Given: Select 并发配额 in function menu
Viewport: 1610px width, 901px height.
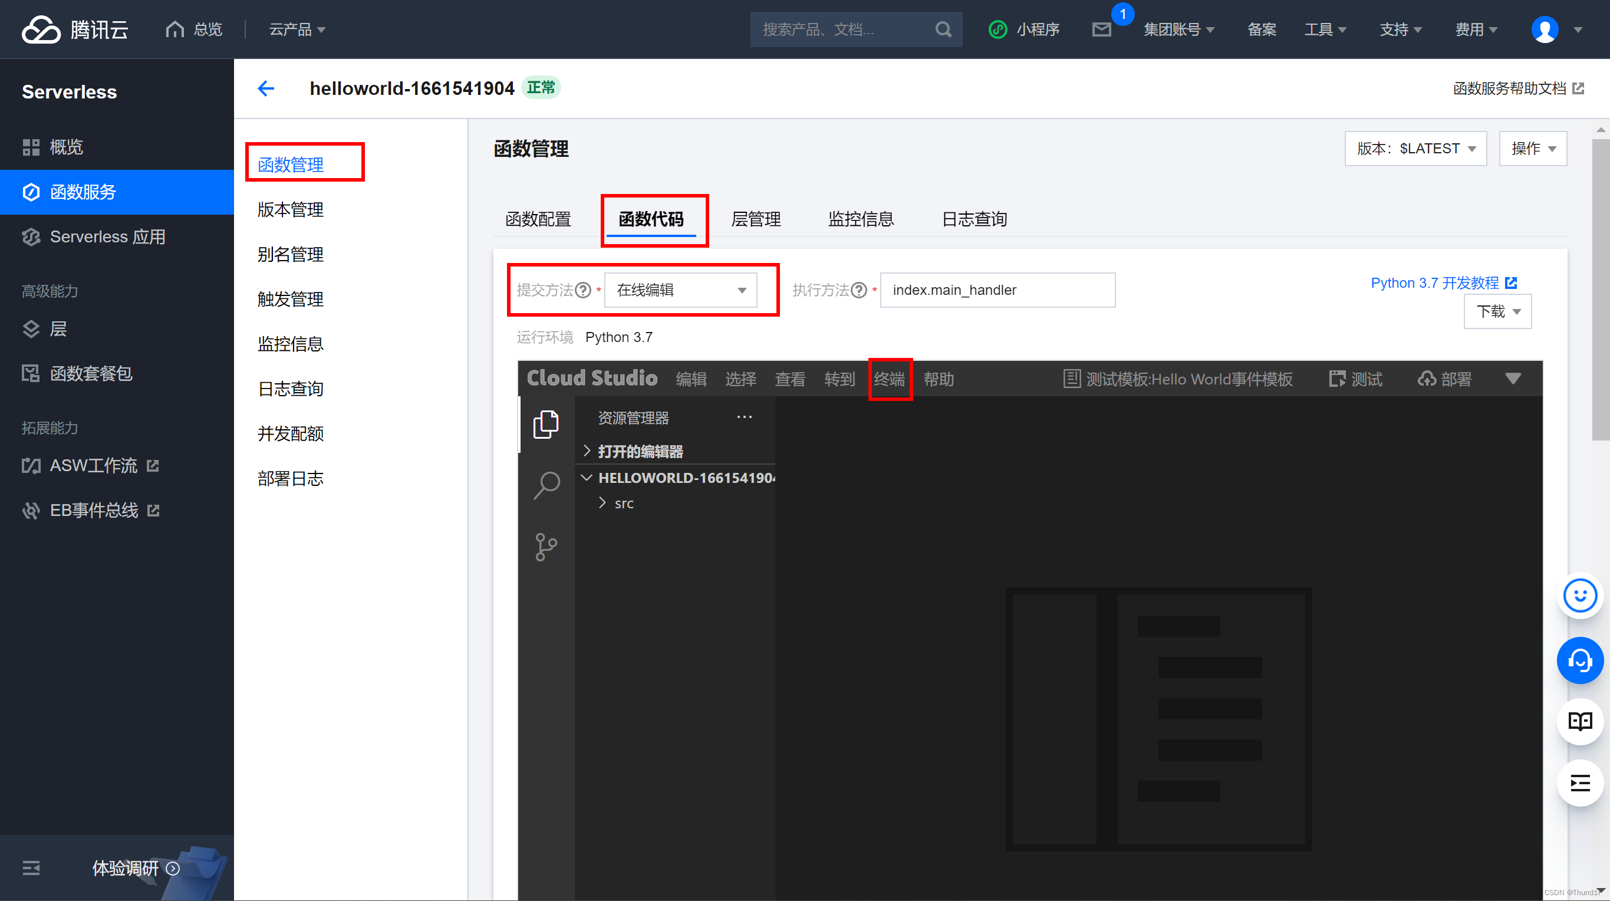Looking at the screenshot, I should [291, 433].
